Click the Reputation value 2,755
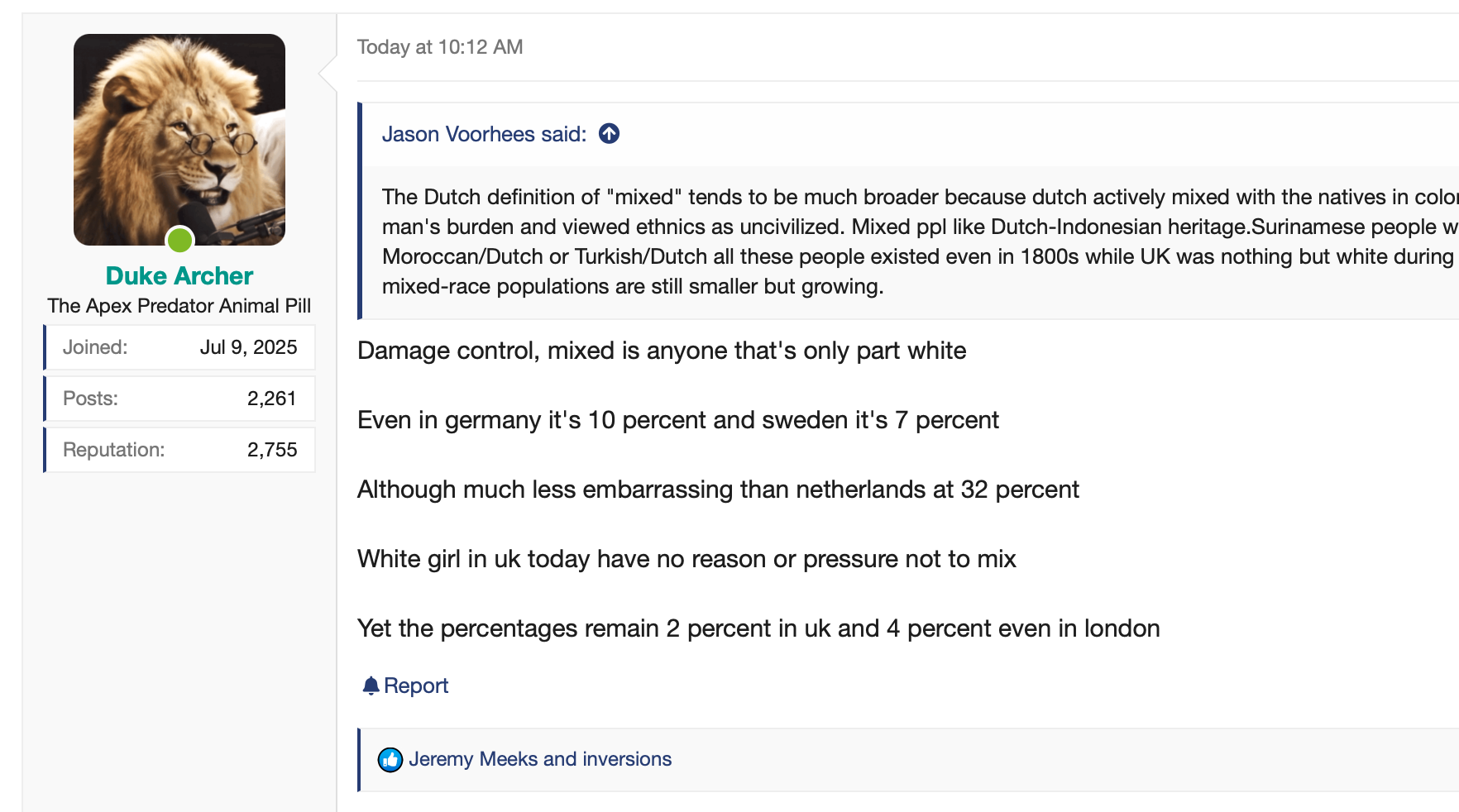Image resolution: width=1459 pixels, height=812 pixels. (x=271, y=450)
